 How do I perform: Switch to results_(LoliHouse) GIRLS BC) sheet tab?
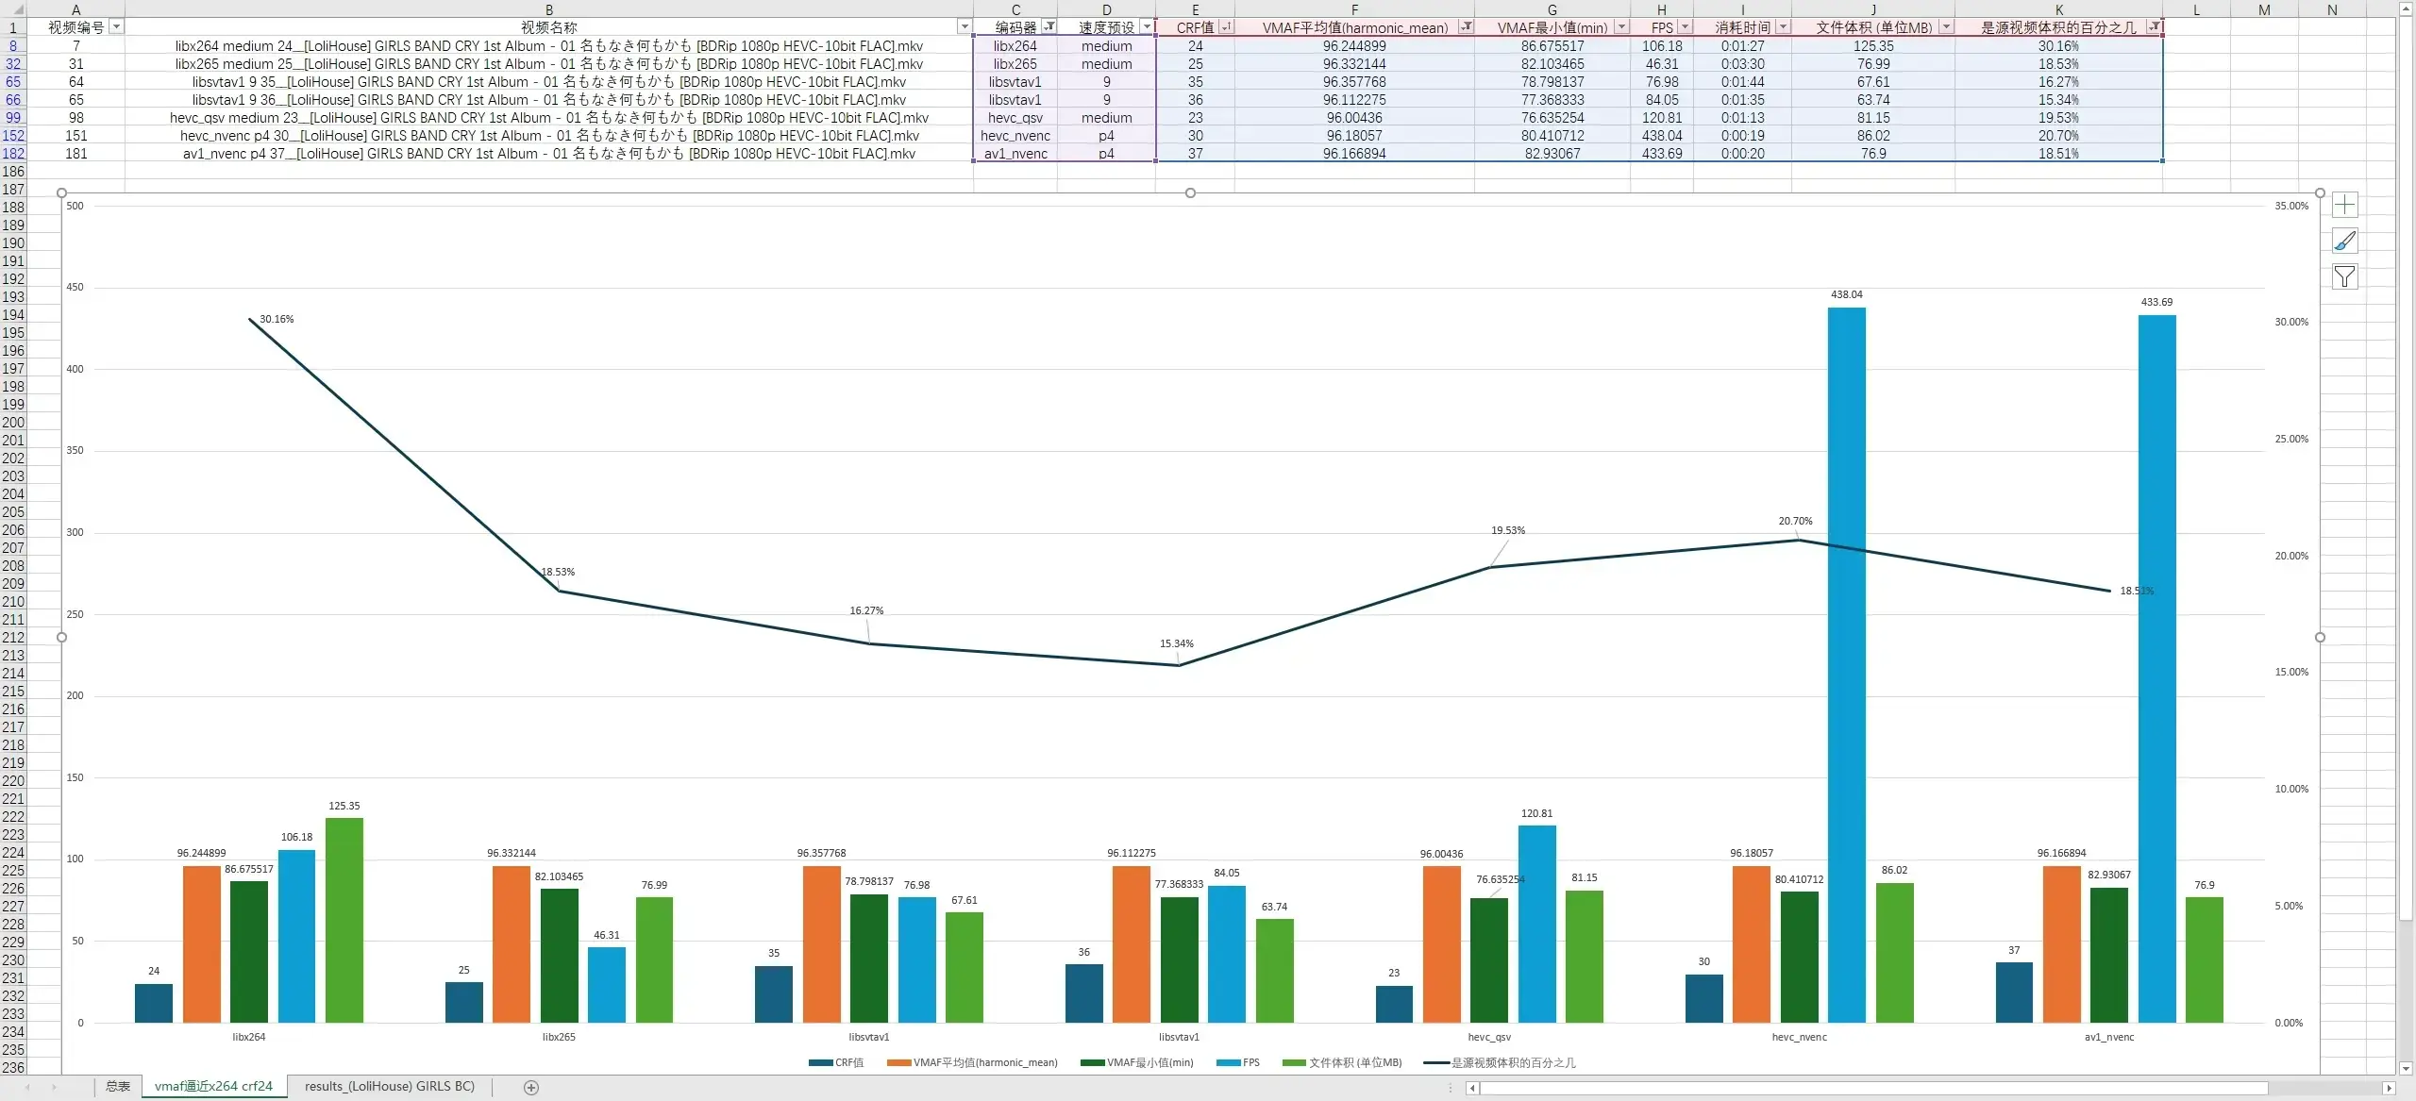(389, 1086)
